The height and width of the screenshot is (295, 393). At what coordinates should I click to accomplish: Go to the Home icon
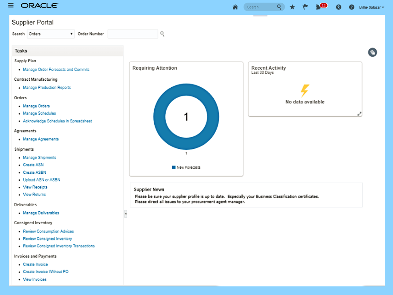[x=235, y=7]
